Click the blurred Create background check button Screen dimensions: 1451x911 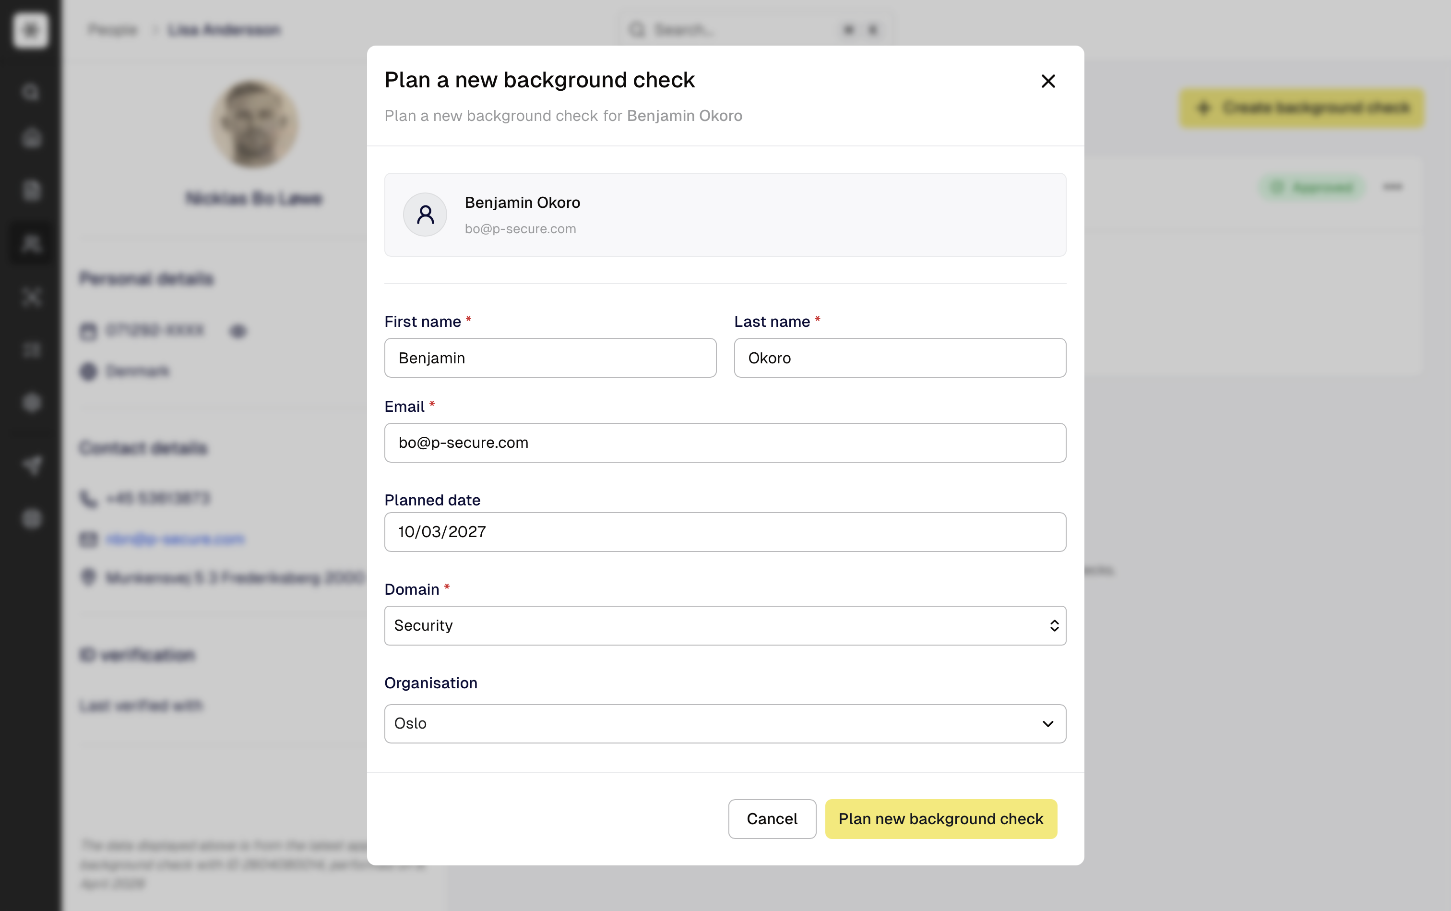[1302, 108]
